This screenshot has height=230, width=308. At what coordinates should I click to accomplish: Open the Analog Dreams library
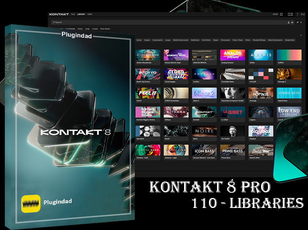[x=233, y=57]
